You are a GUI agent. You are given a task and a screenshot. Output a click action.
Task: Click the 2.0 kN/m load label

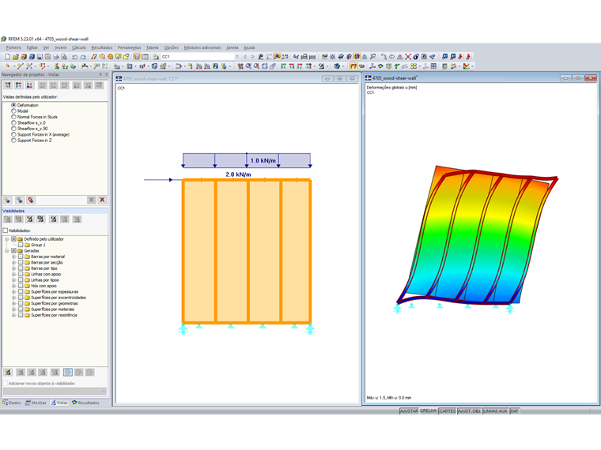coord(238,174)
